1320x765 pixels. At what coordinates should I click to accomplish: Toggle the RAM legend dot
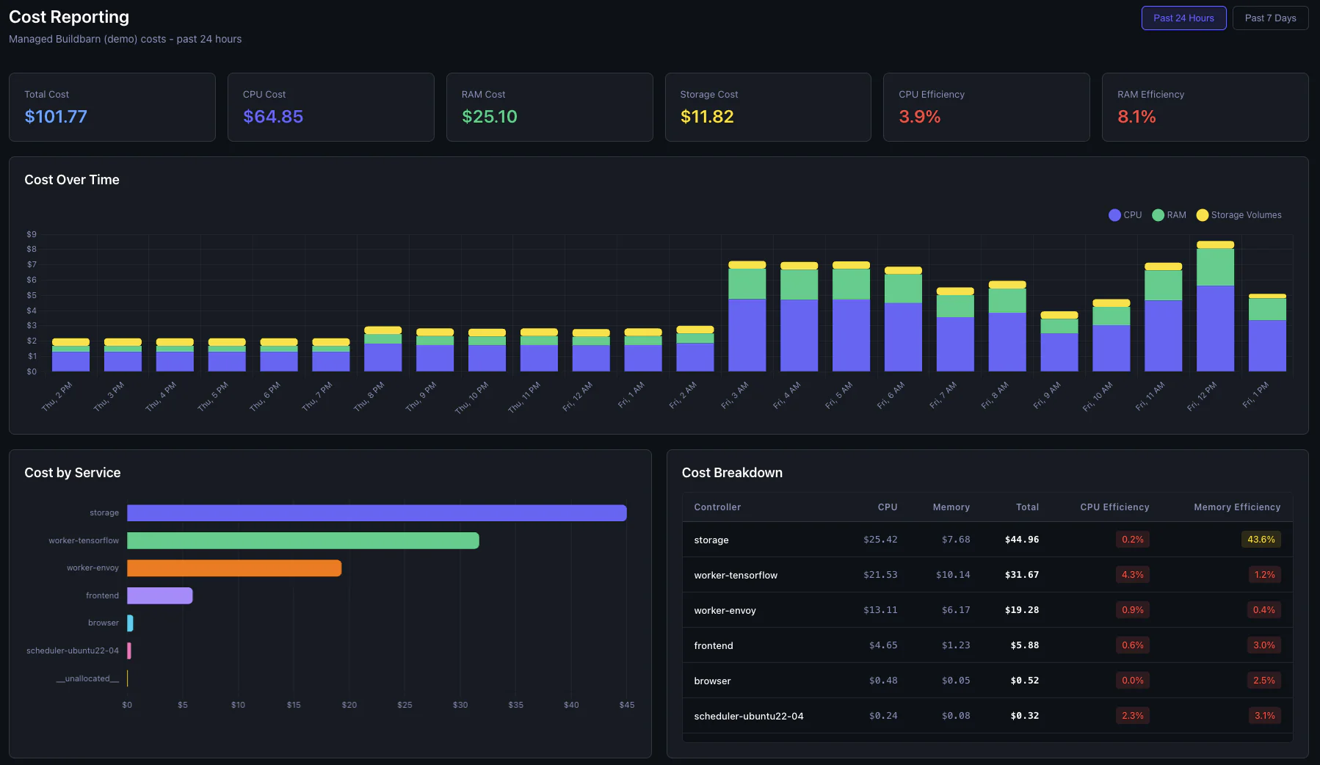tap(1158, 215)
